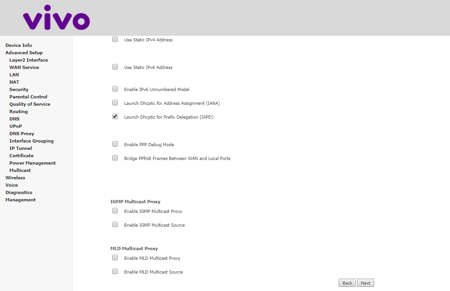Image resolution: width=450 pixels, height=291 pixels.
Task: Enable IGMP Multicast Proxy checkbox
Action: [x=115, y=211]
